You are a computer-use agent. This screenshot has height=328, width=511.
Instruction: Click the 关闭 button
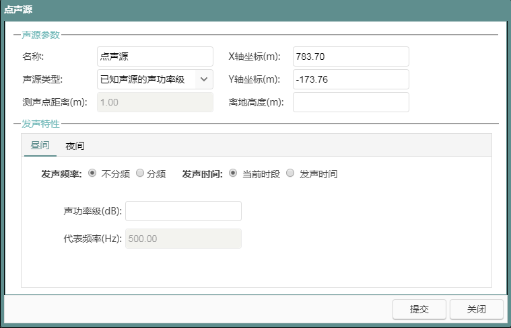pos(476,309)
